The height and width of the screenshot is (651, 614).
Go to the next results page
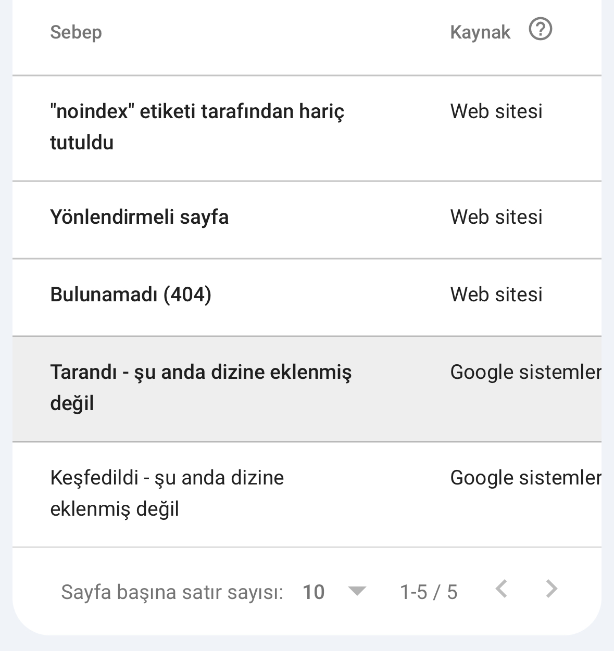coord(551,589)
